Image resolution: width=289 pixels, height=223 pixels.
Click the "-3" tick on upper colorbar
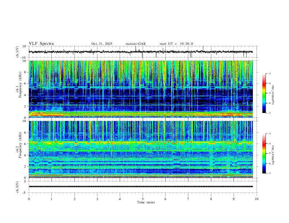(x=269, y=73)
